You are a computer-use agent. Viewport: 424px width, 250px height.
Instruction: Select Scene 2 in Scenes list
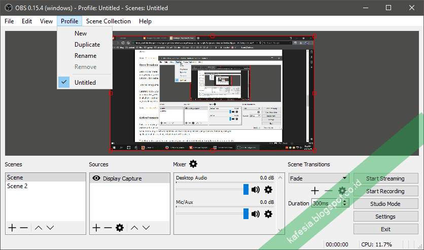(x=46, y=186)
